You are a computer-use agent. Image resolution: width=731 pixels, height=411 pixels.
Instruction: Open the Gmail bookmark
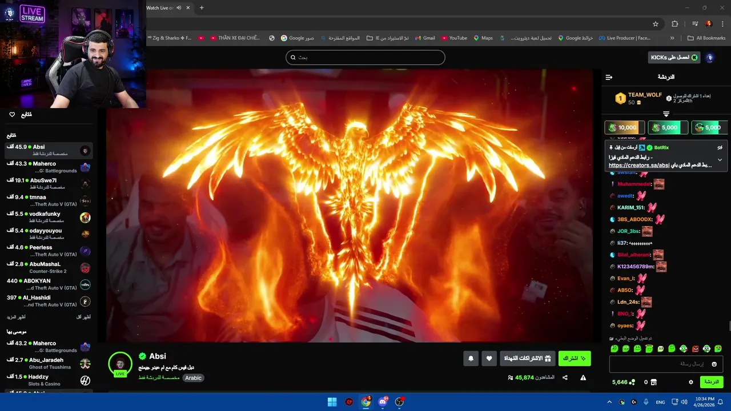pos(424,38)
